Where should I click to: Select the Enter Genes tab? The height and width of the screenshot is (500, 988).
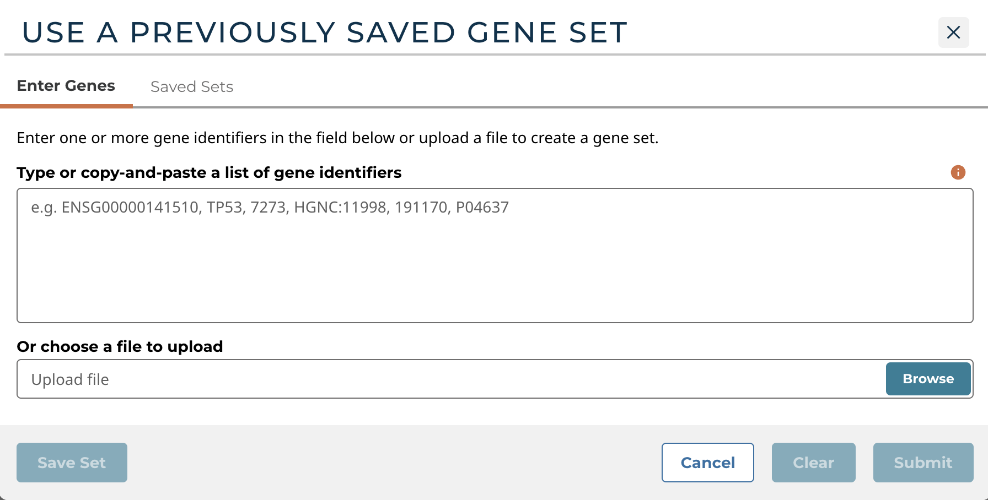(x=66, y=86)
